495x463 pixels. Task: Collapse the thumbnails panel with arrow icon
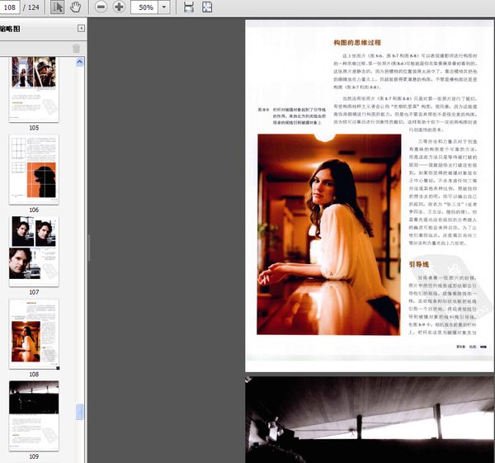81,28
